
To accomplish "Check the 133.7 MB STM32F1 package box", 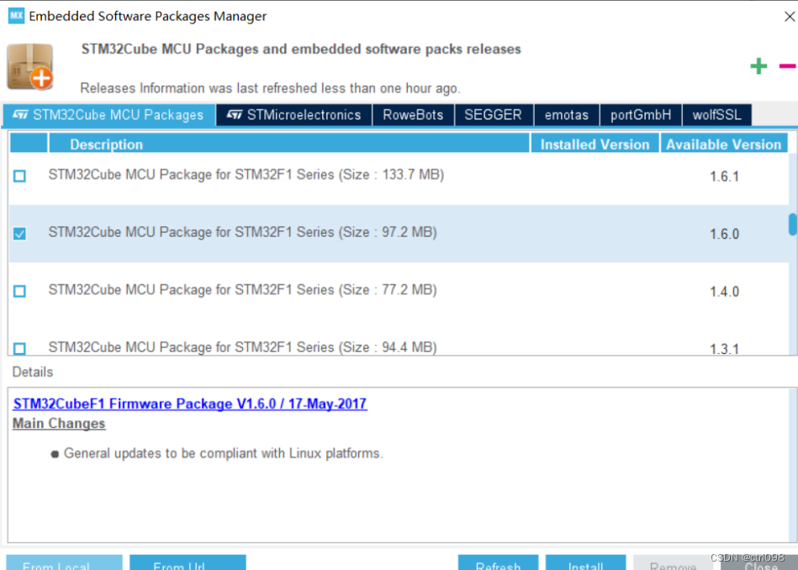I will click(x=19, y=176).
